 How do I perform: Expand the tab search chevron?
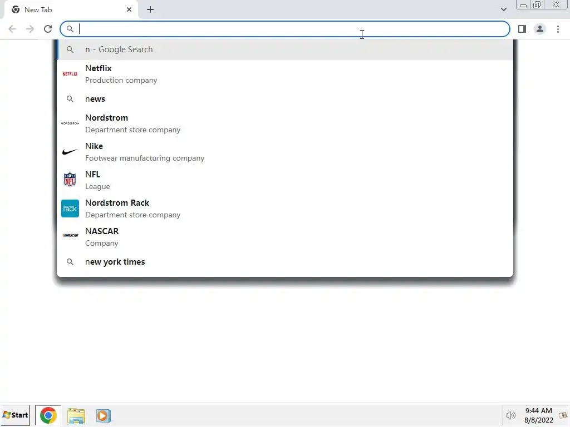[x=503, y=9]
